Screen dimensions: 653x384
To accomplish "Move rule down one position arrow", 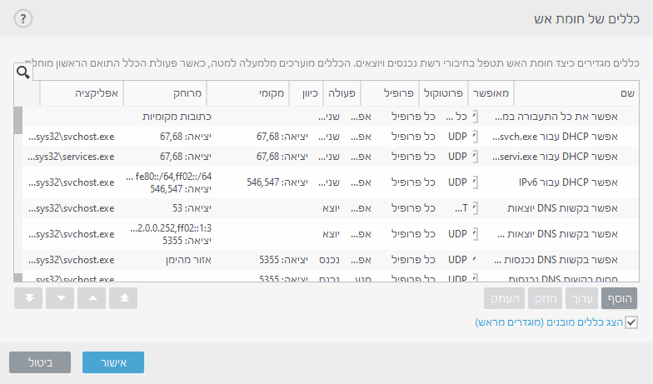I will click(x=60, y=298).
